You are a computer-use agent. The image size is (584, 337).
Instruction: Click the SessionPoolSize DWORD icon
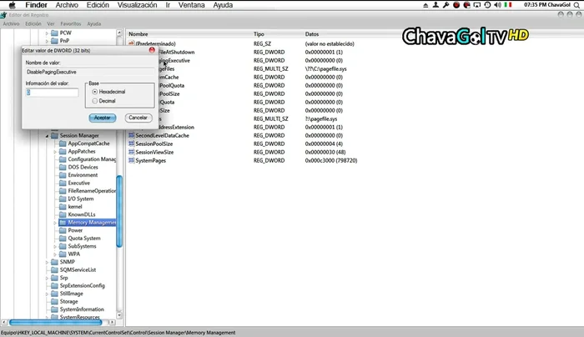click(x=131, y=143)
